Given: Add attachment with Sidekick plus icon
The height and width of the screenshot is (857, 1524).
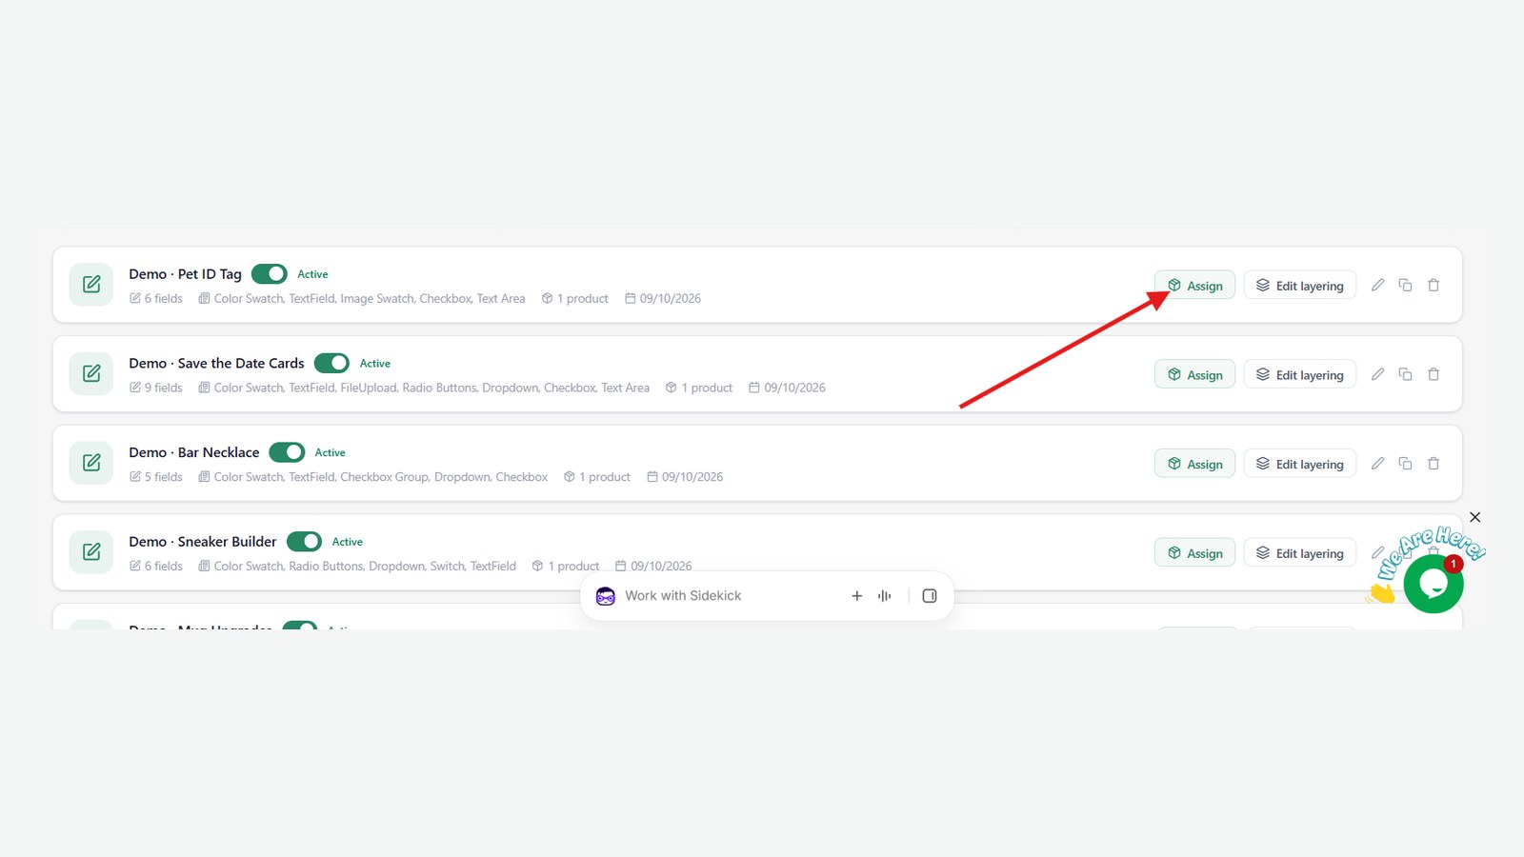Looking at the screenshot, I should pos(856,596).
